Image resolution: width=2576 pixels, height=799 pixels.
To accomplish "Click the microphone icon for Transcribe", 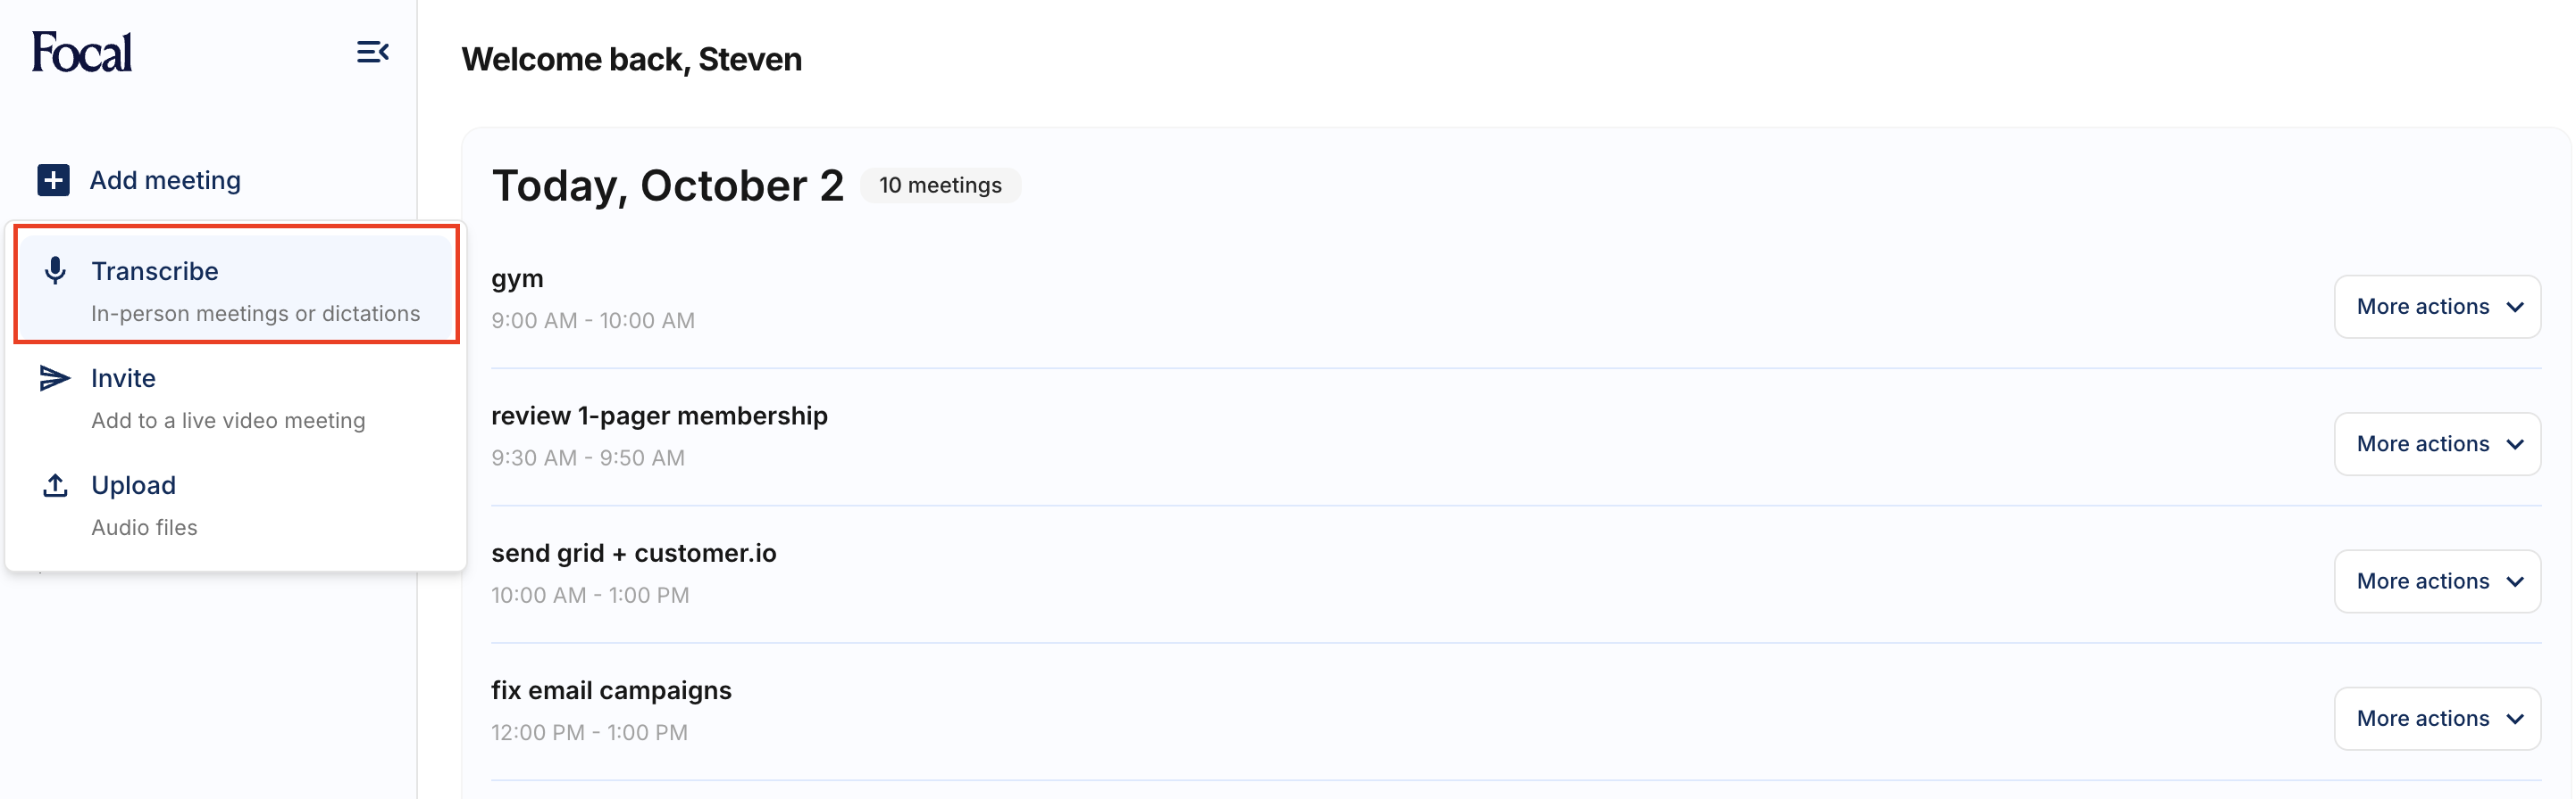I will 56,271.
